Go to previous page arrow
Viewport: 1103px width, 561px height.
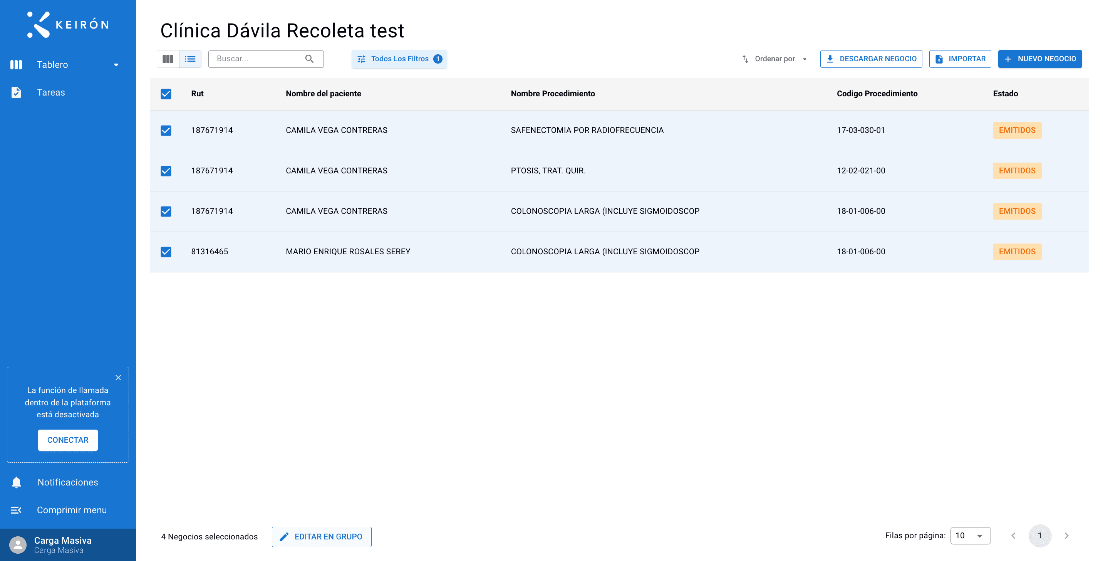[1013, 536]
